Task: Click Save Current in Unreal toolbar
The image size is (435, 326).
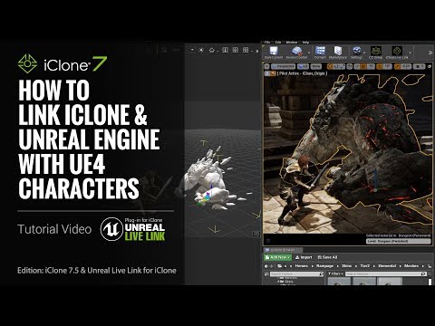Action: 274,53
